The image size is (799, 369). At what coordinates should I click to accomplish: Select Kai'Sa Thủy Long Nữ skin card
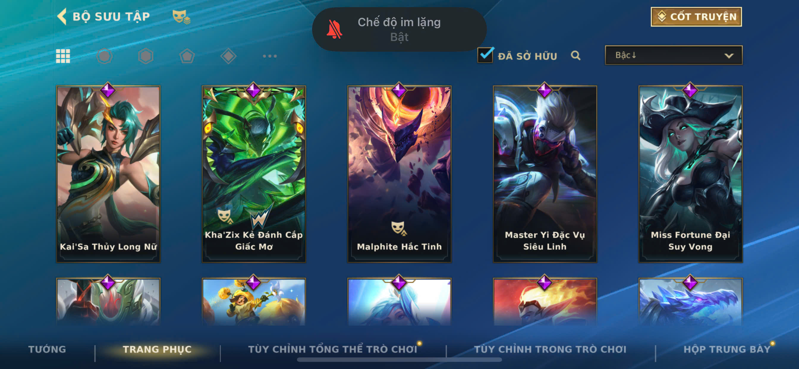click(108, 174)
